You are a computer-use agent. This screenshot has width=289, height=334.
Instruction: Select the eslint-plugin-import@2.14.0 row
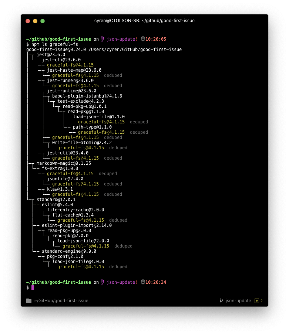[77, 225]
